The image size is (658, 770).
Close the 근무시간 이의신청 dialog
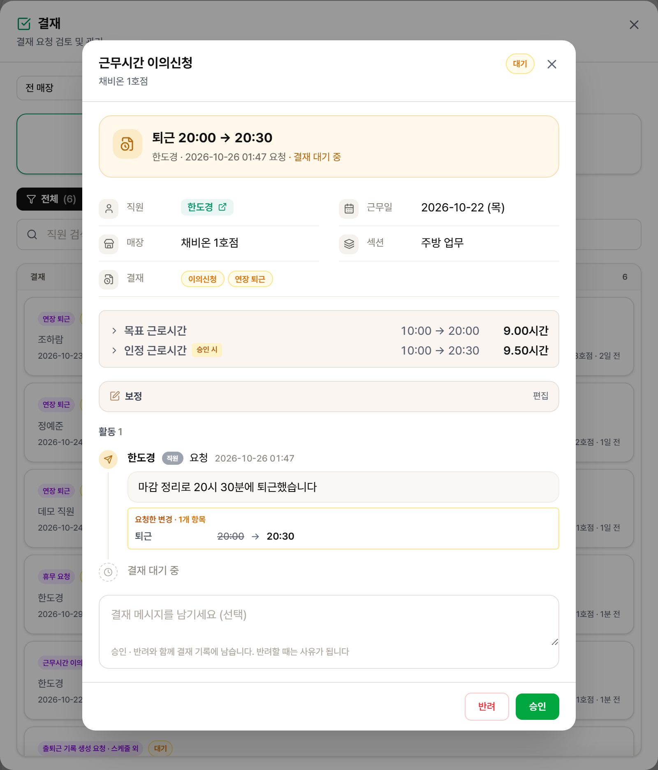point(552,64)
